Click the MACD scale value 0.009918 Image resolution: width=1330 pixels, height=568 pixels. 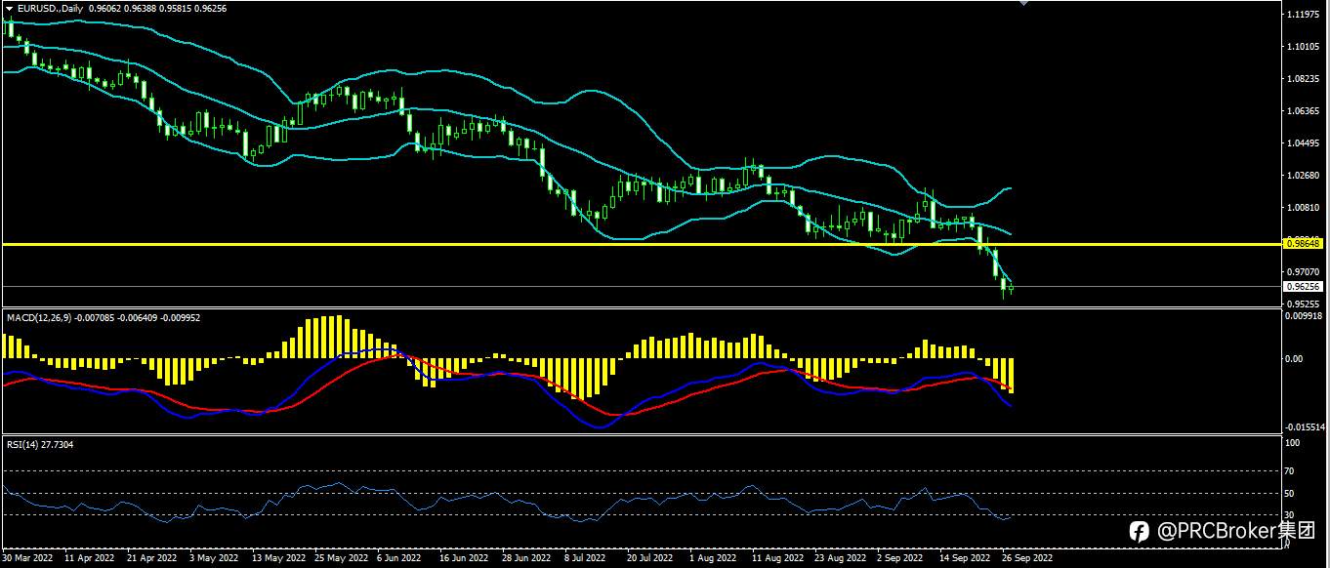click(x=1306, y=316)
